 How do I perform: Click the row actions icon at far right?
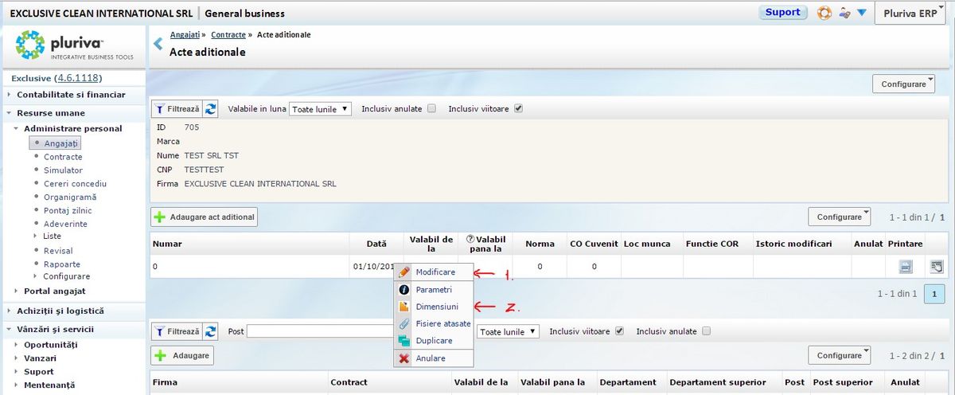[937, 267]
